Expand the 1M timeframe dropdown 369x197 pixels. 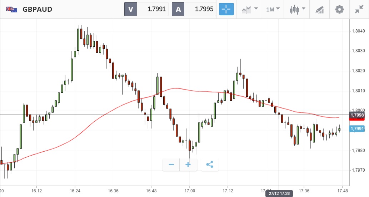pyautogui.click(x=273, y=9)
